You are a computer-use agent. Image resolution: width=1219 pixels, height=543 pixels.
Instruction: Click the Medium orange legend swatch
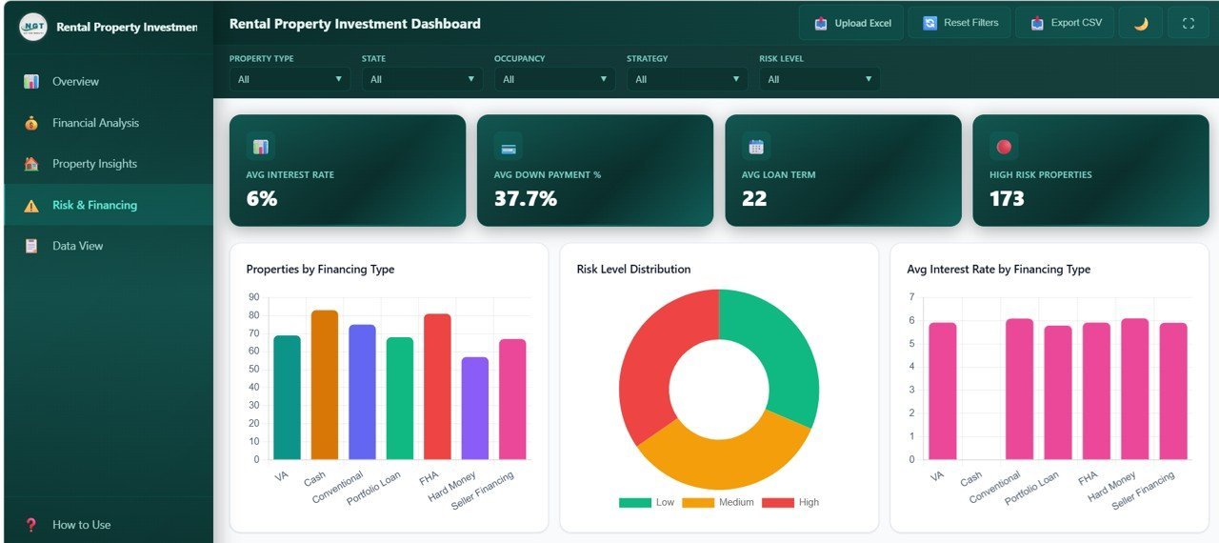point(698,502)
